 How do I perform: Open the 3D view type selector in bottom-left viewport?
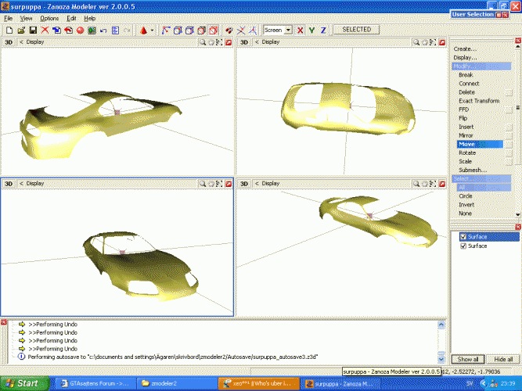click(9, 184)
